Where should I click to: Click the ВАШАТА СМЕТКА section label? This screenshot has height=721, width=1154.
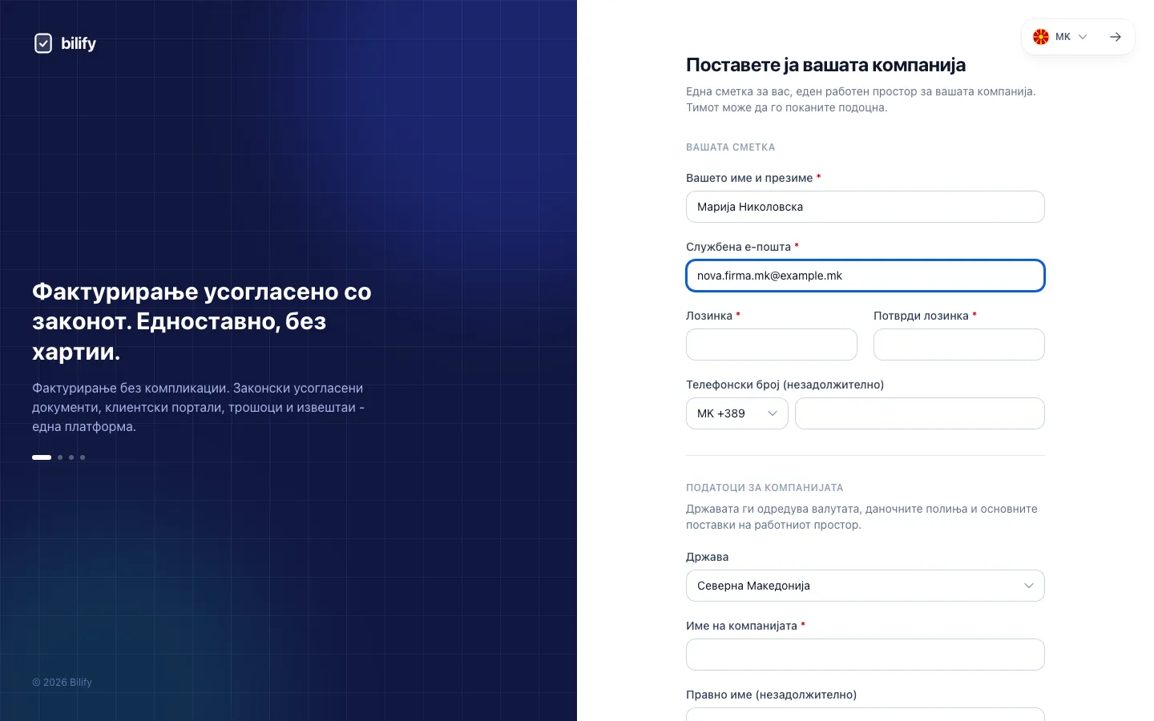click(731, 147)
